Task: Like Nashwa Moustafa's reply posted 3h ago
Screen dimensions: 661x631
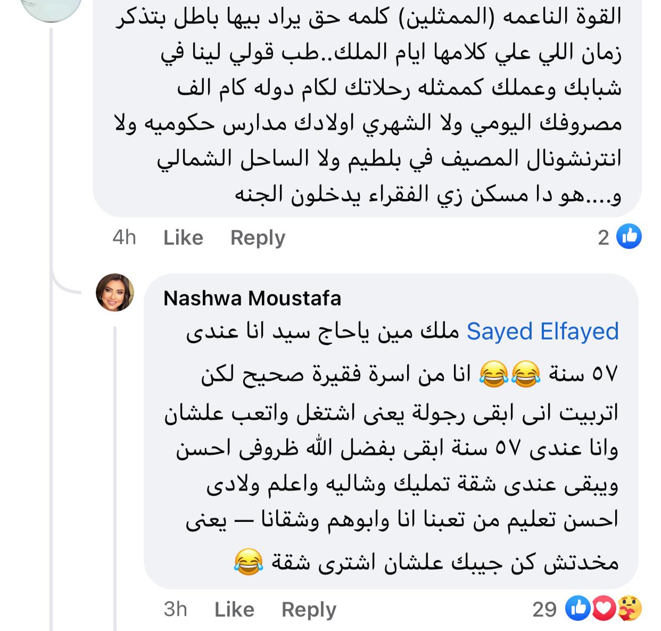Action: point(234,610)
